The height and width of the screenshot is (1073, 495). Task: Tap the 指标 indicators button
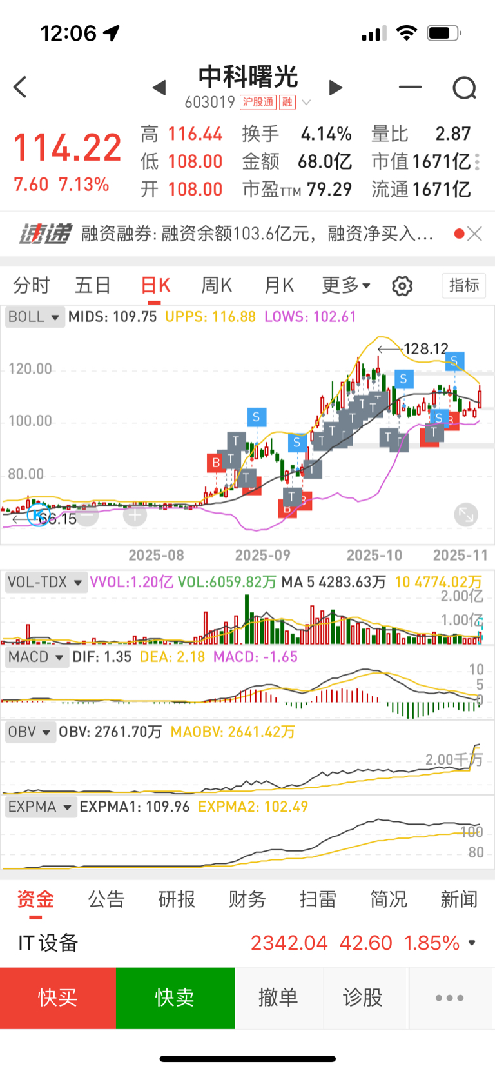[464, 285]
